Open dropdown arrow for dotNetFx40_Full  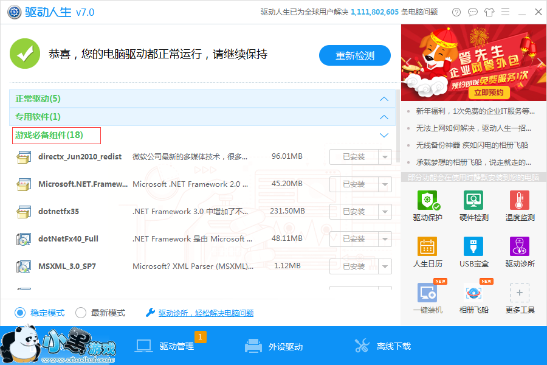(x=385, y=239)
